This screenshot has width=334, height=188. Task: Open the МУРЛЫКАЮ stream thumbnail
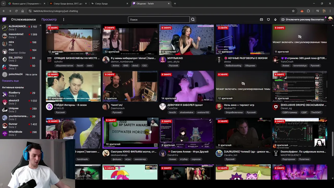pos(187,40)
